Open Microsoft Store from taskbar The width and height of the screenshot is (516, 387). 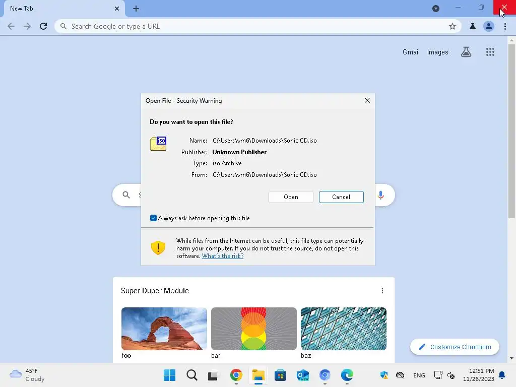pyautogui.click(x=280, y=375)
